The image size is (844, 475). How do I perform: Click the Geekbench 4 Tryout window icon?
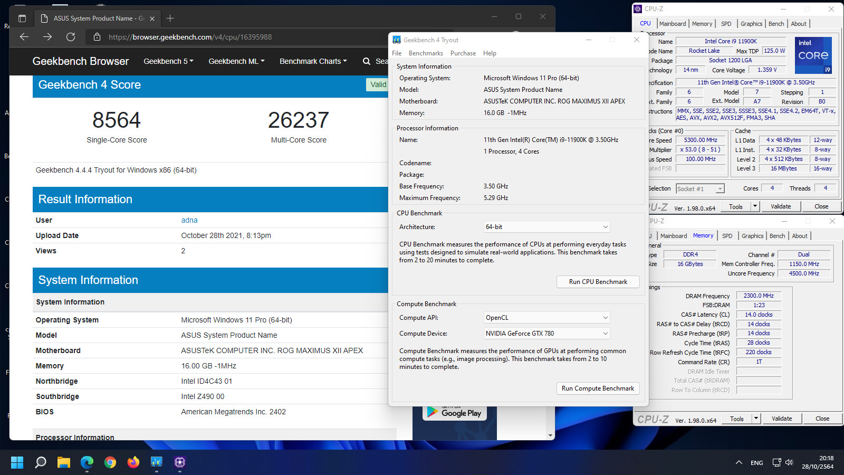pyautogui.click(x=397, y=40)
